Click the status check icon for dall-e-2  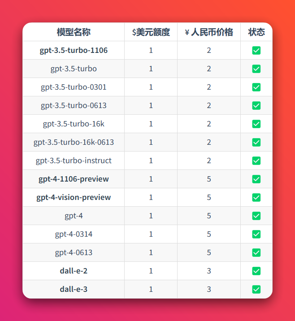pyautogui.click(x=256, y=271)
